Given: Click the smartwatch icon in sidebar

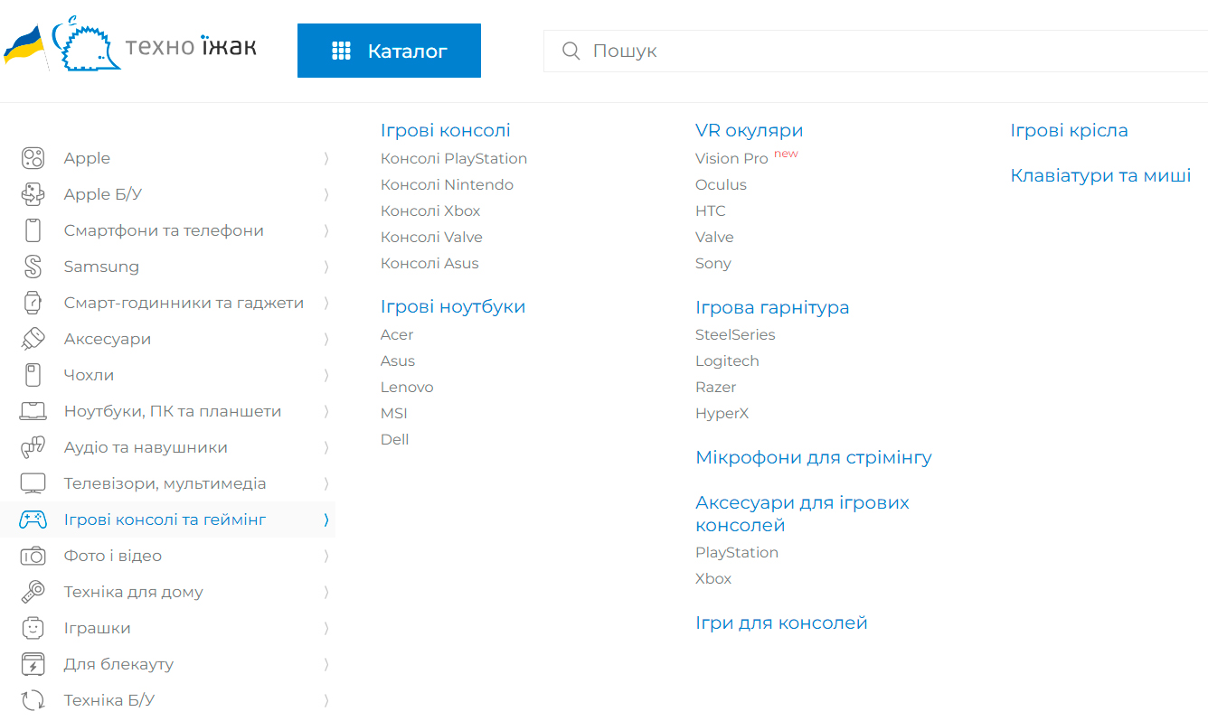Looking at the screenshot, I should [33, 303].
